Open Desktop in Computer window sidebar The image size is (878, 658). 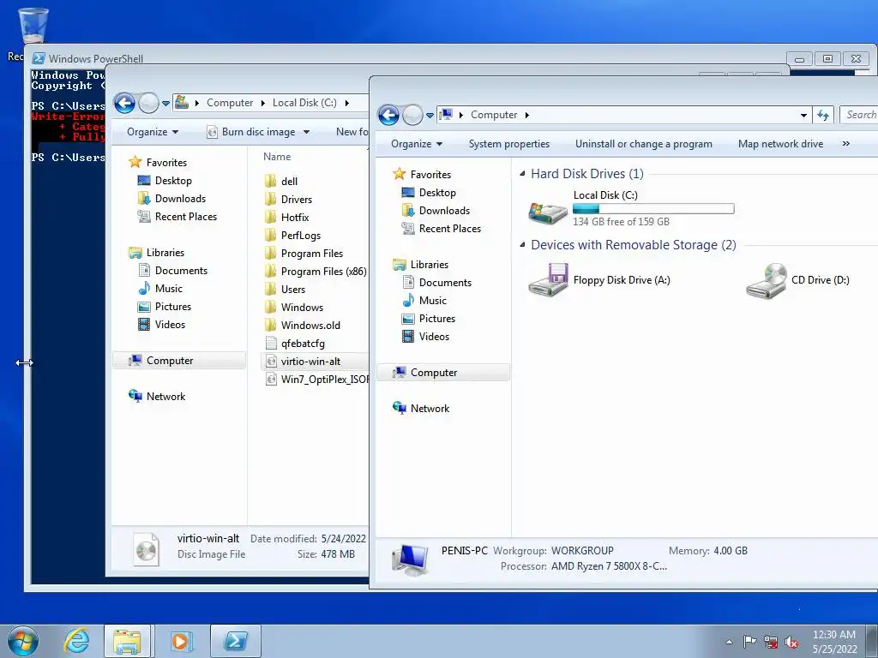[x=436, y=193]
